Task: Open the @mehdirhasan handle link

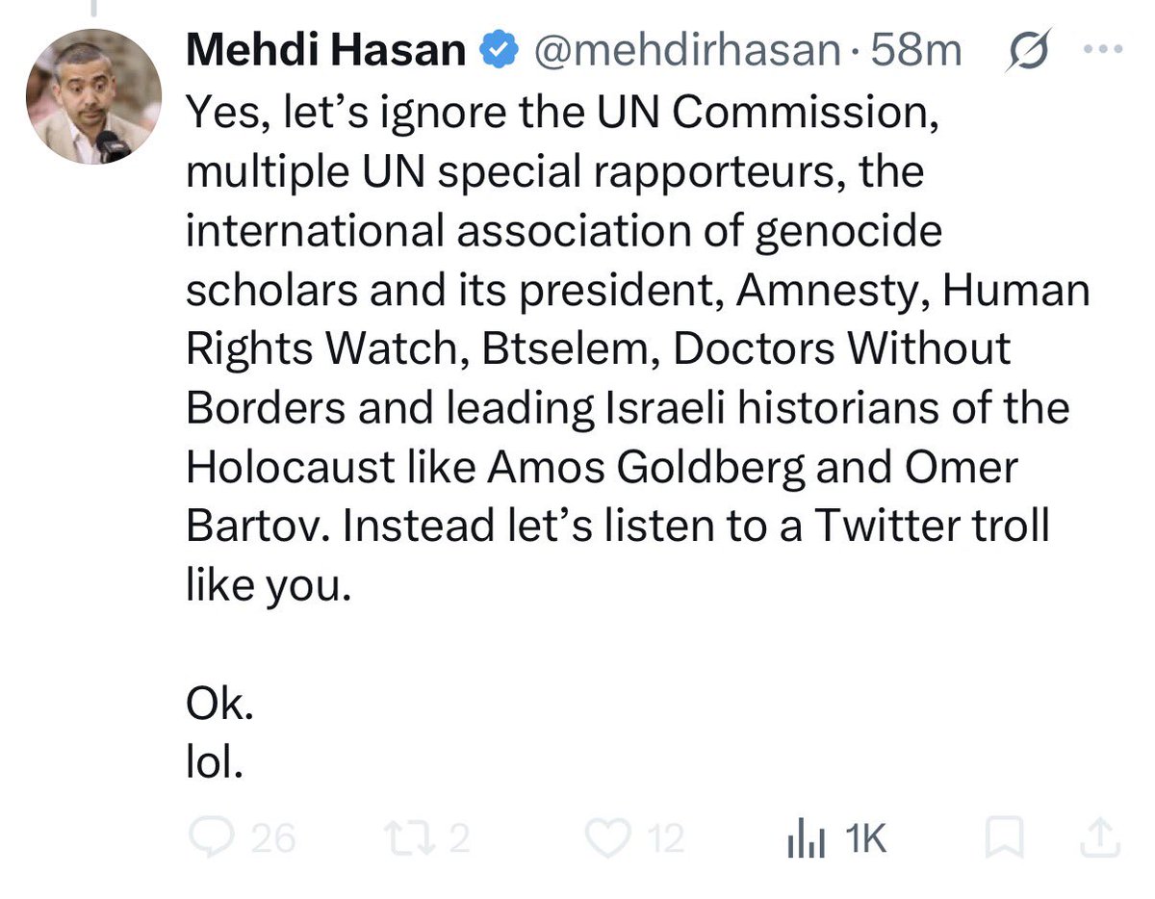Action: click(687, 51)
